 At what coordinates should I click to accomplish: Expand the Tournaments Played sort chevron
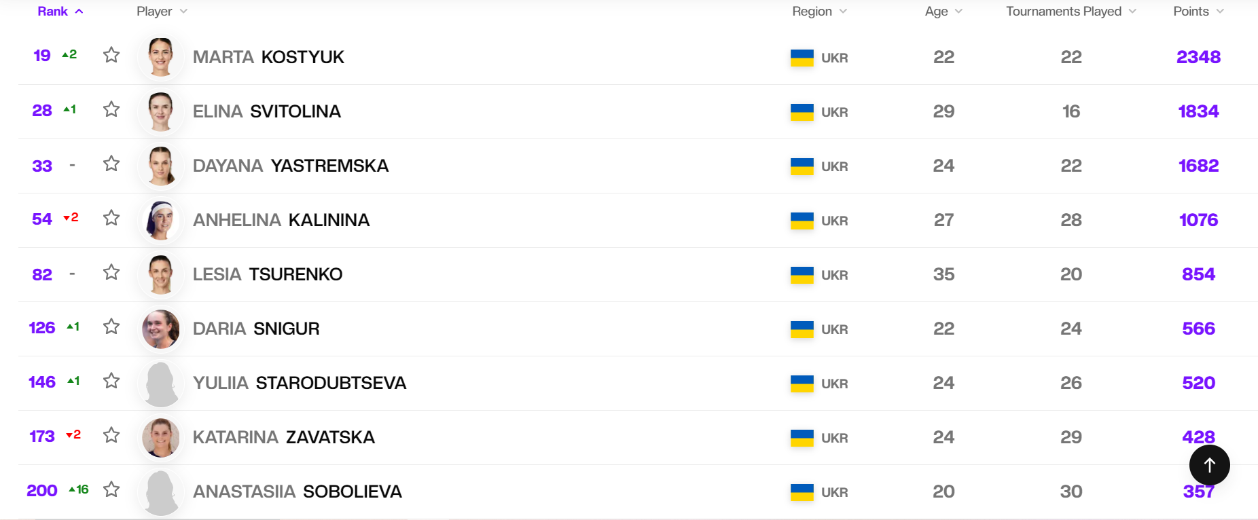[1132, 12]
